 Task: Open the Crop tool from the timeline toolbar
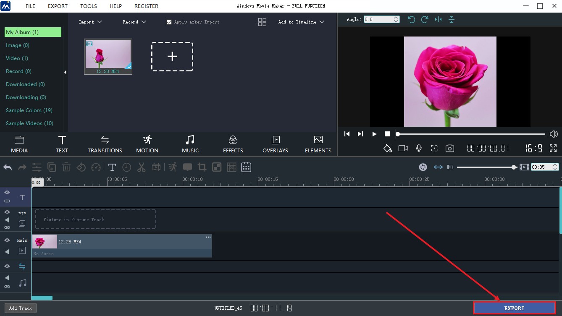(x=202, y=167)
